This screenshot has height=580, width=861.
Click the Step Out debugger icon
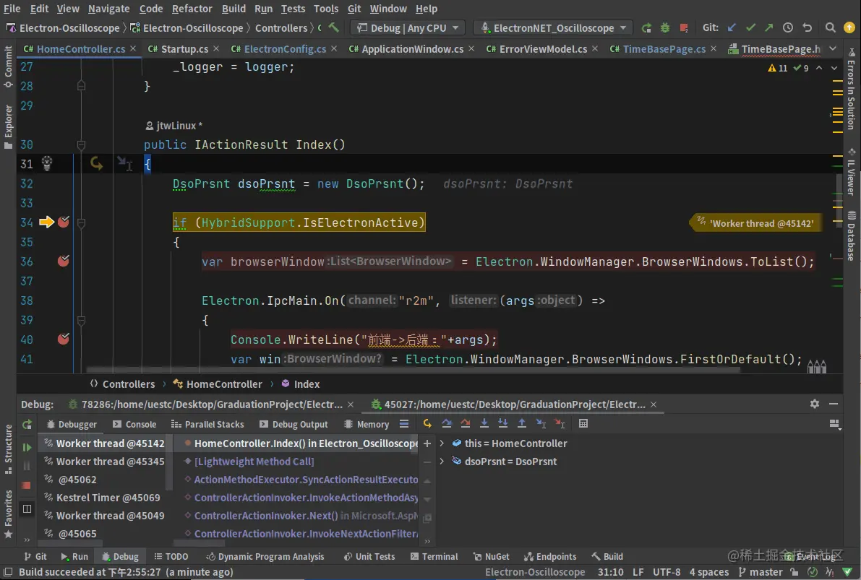coord(522,423)
